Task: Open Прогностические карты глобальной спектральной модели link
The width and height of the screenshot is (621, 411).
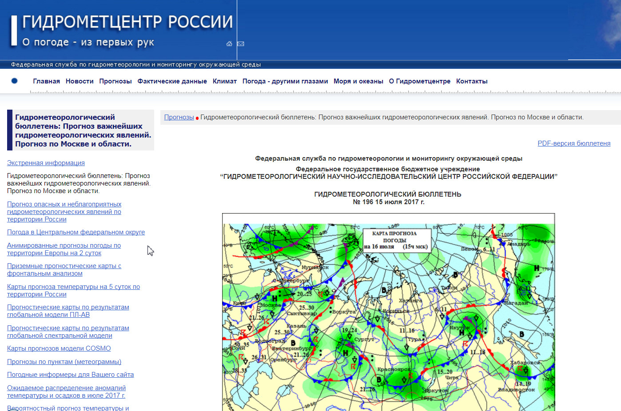Action: pyautogui.click(x=68, y=332)
